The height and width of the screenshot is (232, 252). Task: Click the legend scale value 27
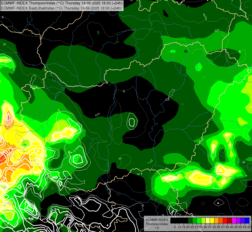point(197,227)
